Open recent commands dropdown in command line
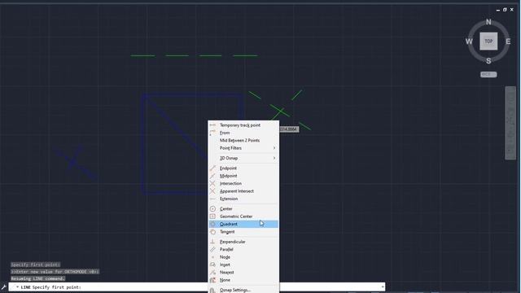The height and width of the screenshot is (293, 521). pyautogui.click(x=17, y=287)
